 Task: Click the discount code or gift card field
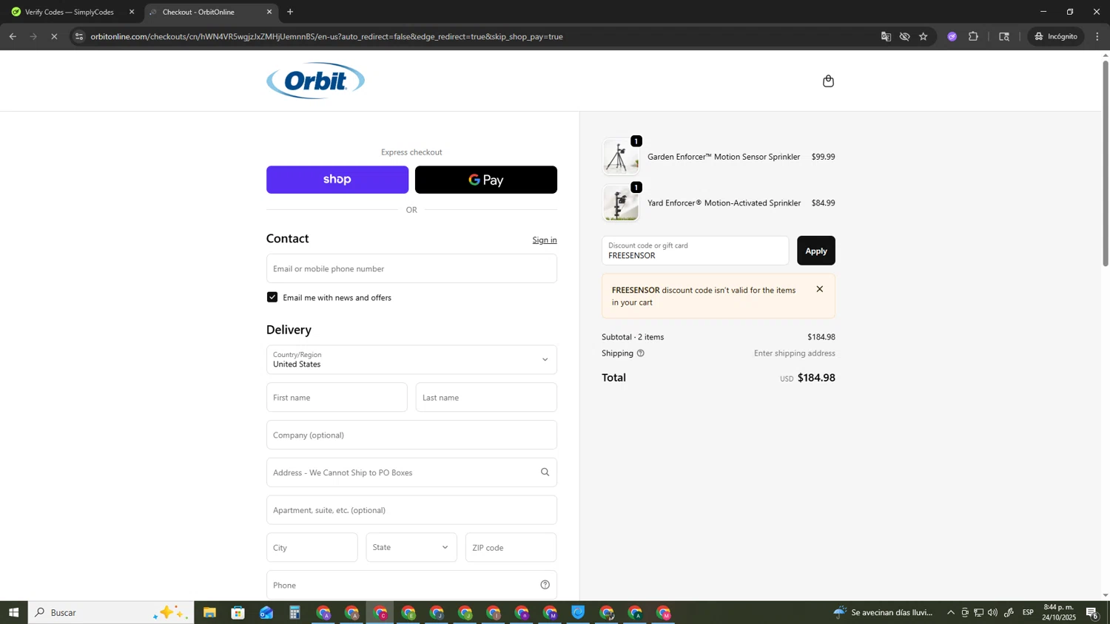click(696, 251)
